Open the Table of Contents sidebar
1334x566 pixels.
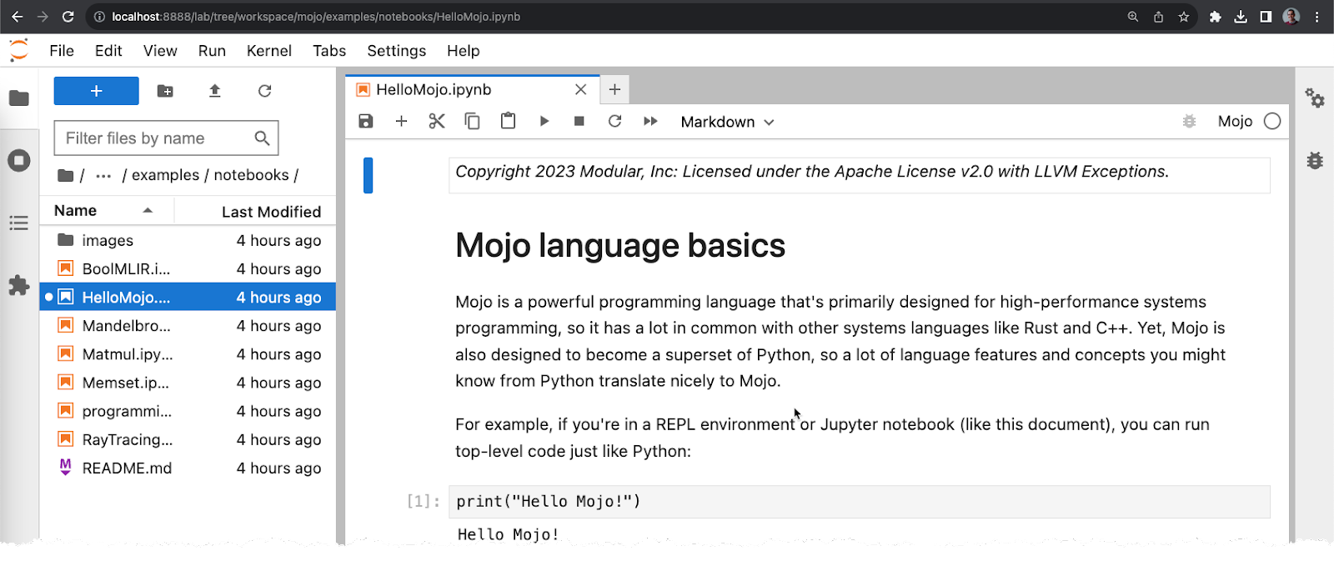pyautogui.click(x=18, y=223)
